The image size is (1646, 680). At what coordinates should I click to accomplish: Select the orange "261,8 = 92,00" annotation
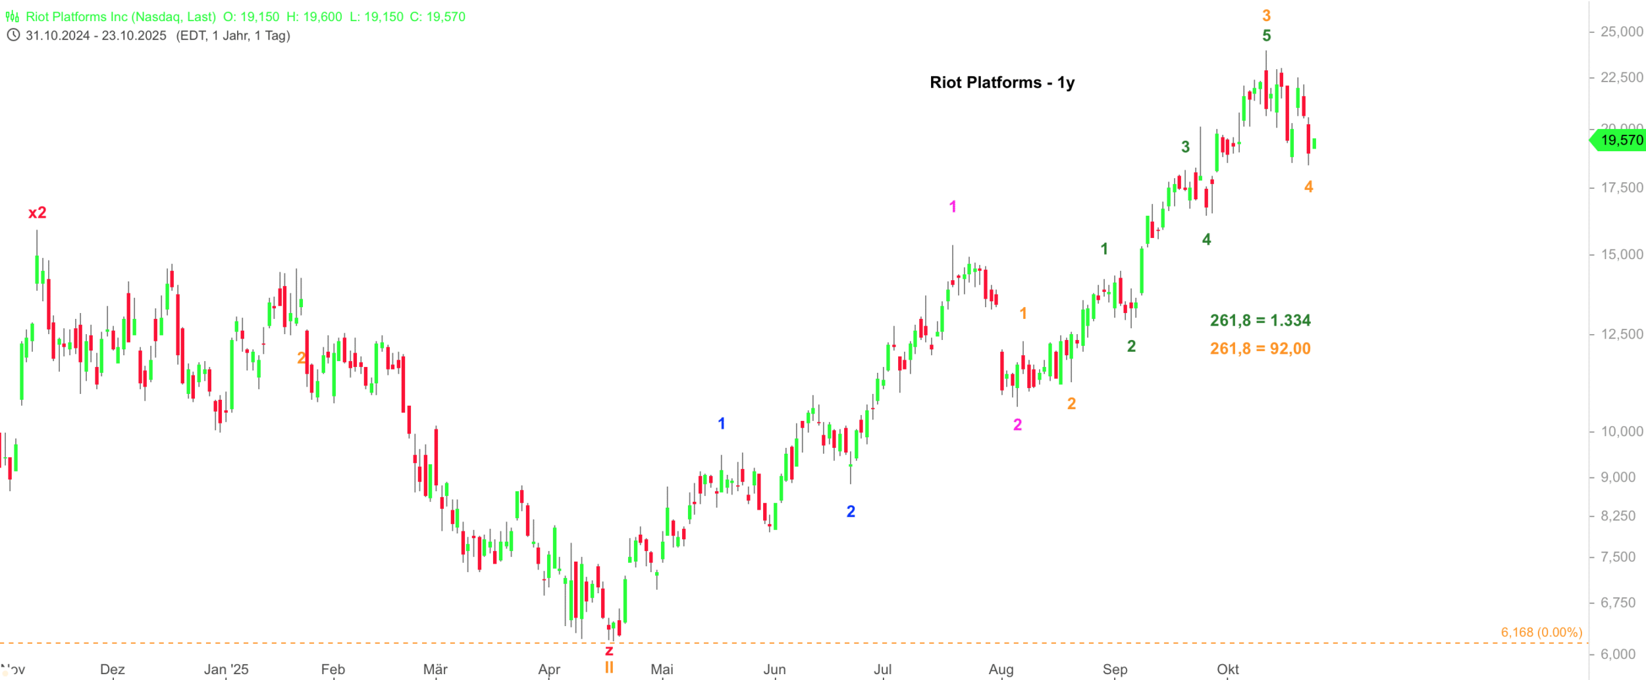point(1260,349)
